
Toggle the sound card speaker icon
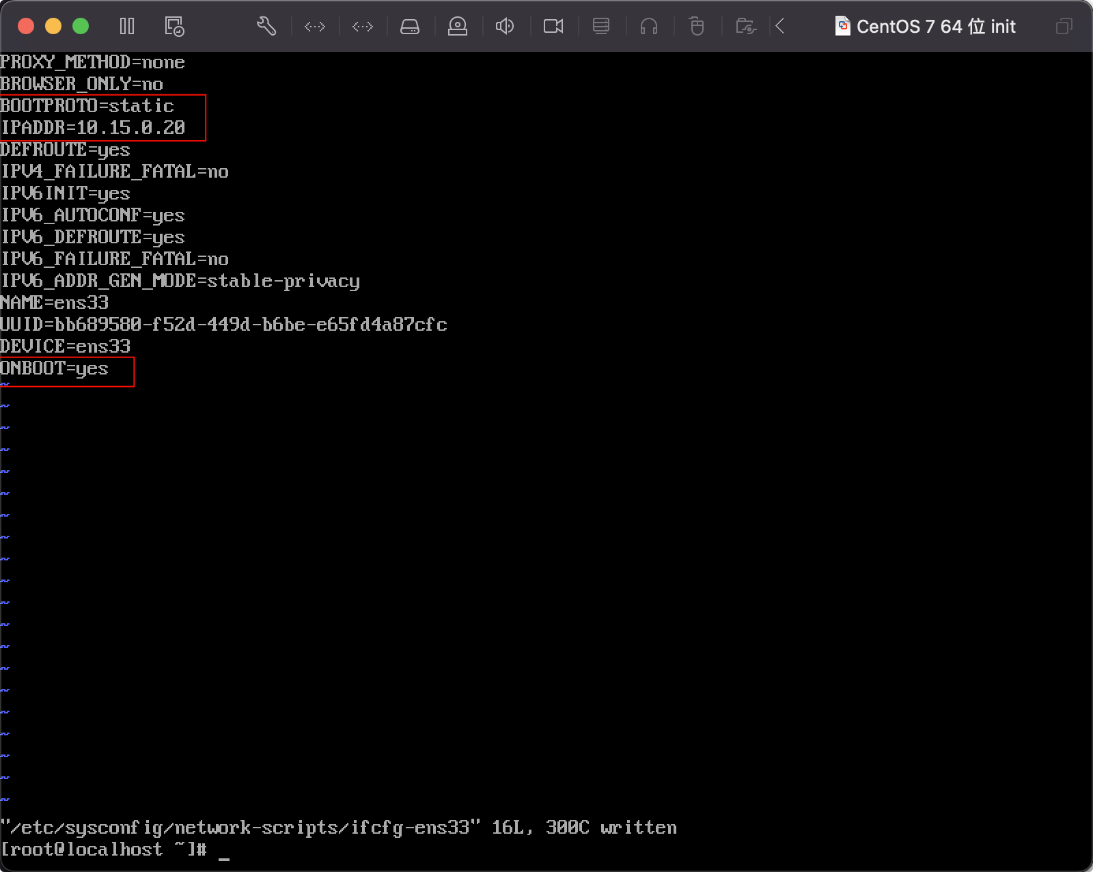click(x=505, y=27)
